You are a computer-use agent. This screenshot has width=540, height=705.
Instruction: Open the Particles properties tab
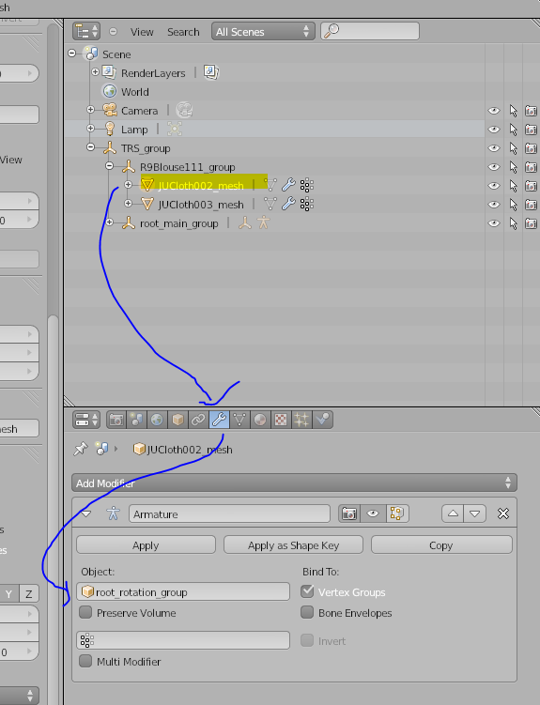point(301,420)
